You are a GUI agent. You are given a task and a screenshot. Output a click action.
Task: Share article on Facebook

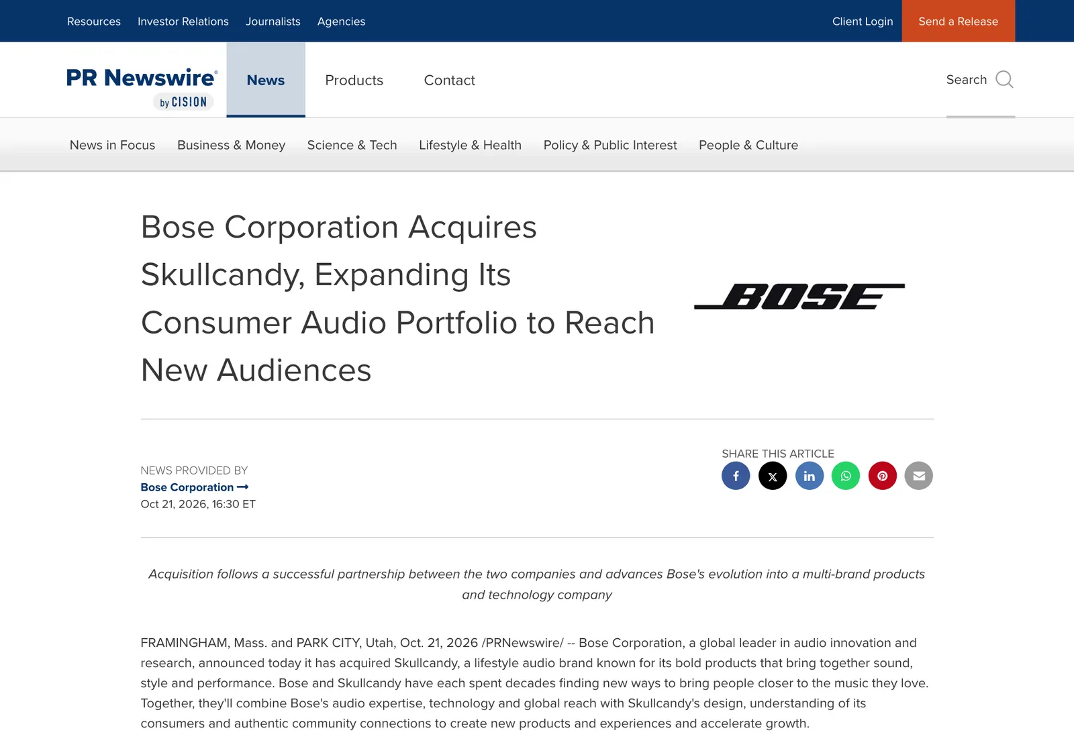pos(736,476)
